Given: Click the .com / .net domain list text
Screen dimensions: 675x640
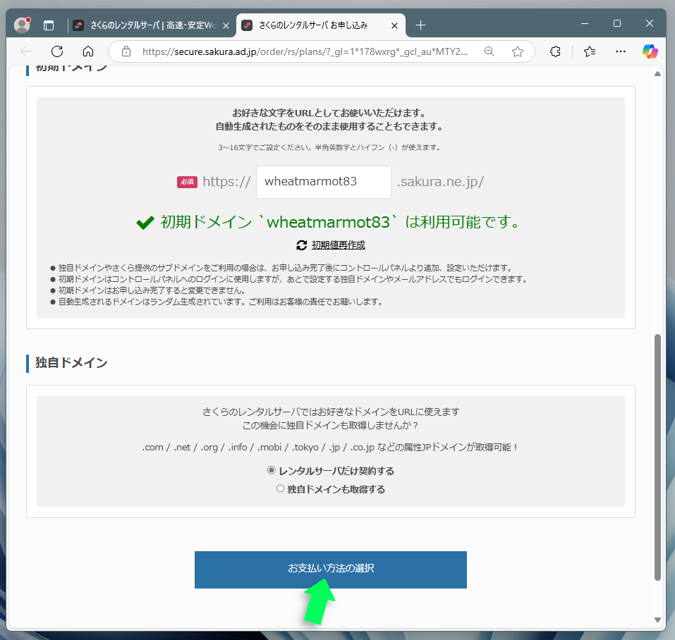Looking at the screenshot, I should (330, 448).
